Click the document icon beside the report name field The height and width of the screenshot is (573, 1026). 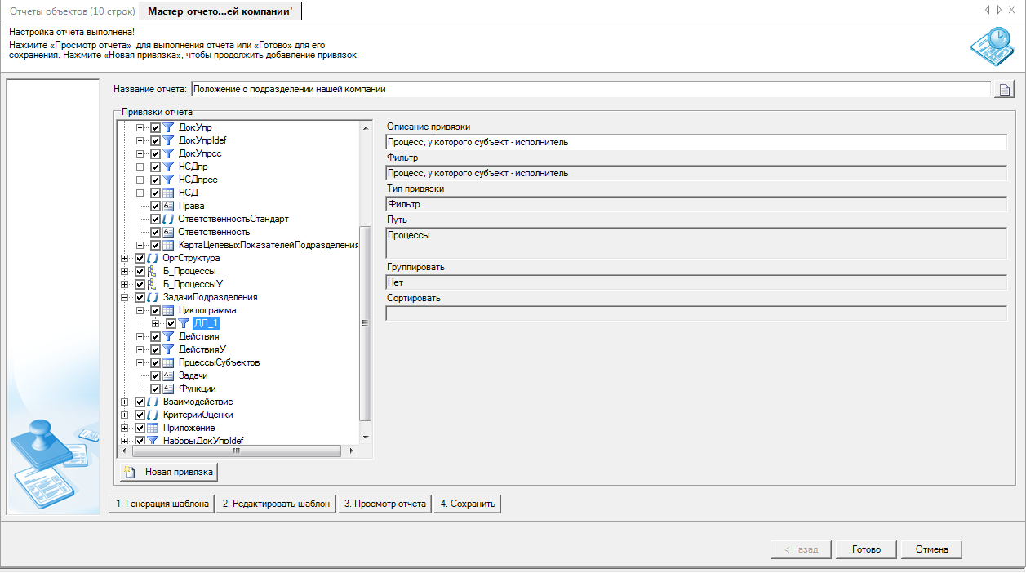[x=1004, y=90]
